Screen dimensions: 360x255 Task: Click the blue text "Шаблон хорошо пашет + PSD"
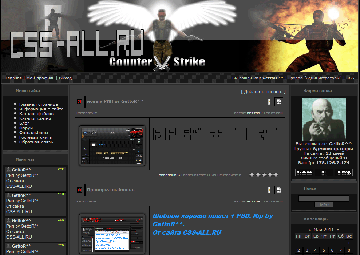coord(201,216)
